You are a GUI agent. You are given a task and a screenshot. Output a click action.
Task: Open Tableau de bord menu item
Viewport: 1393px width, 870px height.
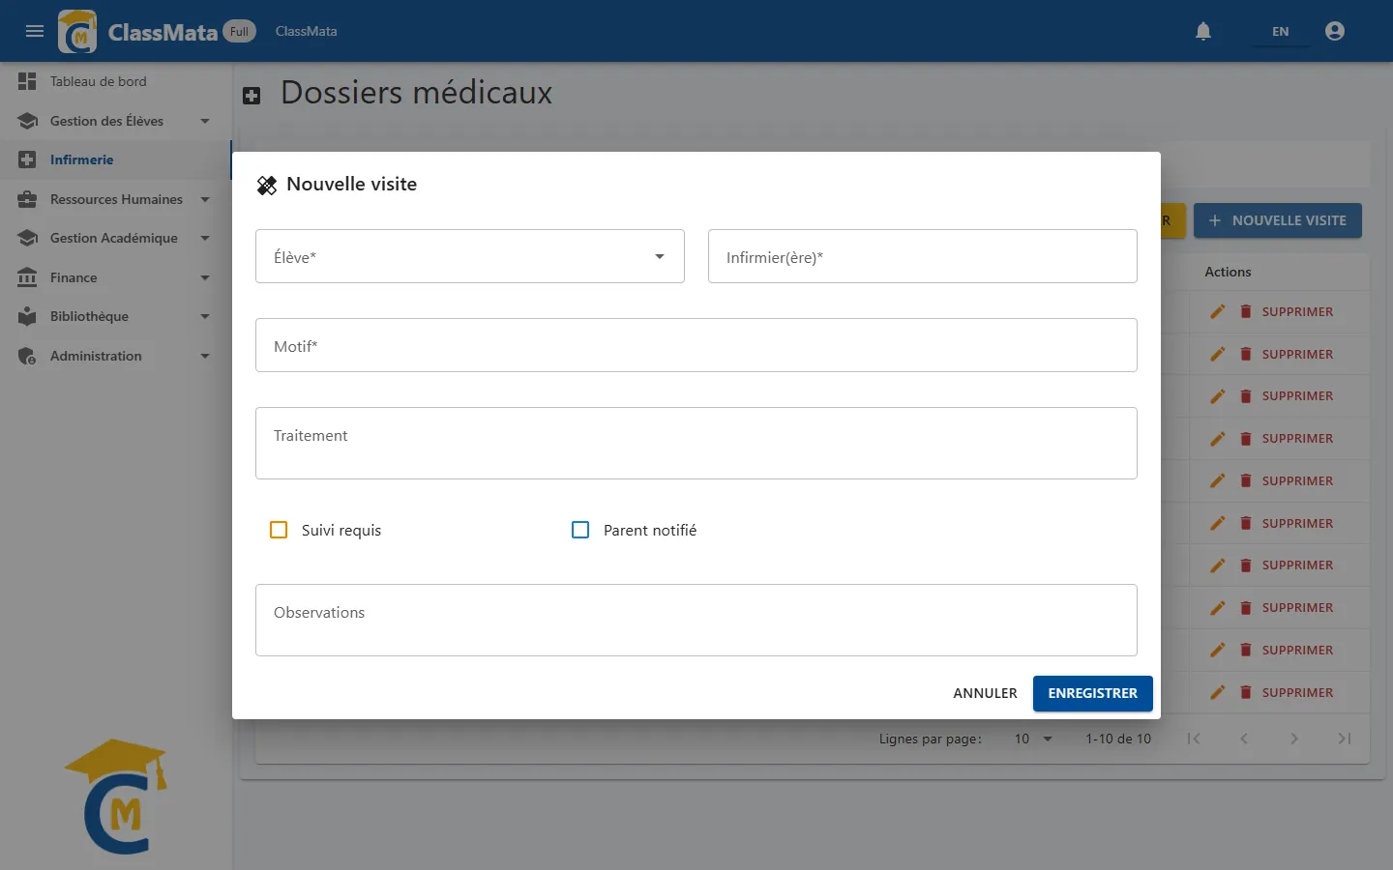(116, 81)
